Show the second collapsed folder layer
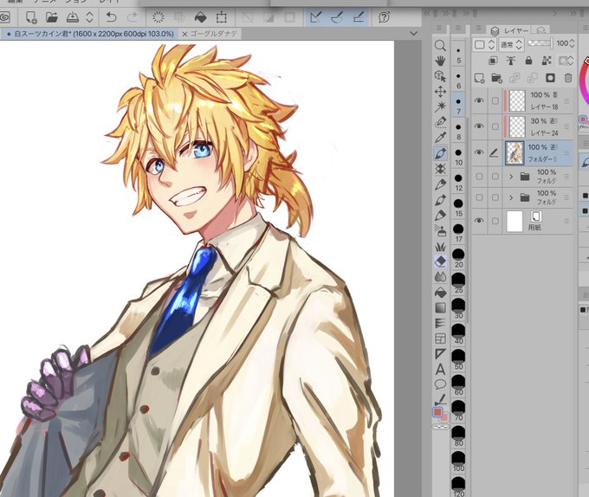This screenshot has height=497, width=589. point(479,197)
